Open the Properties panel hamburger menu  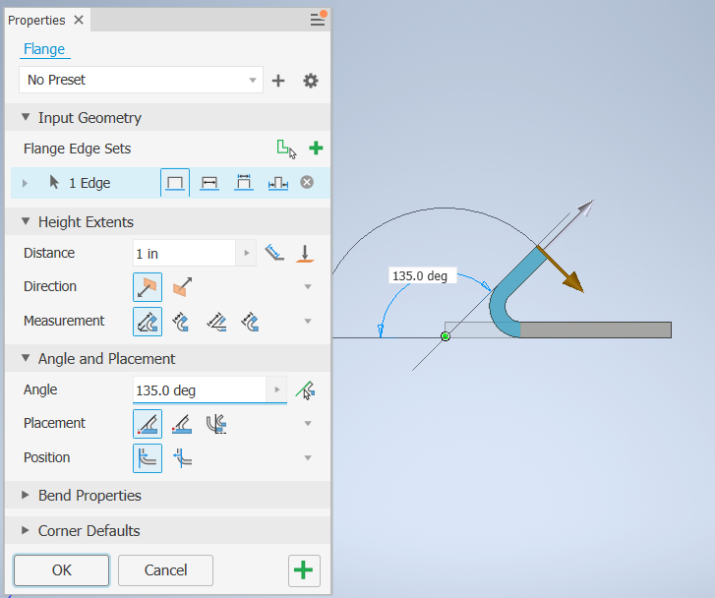pyautogui.click(x=318, y=19)
